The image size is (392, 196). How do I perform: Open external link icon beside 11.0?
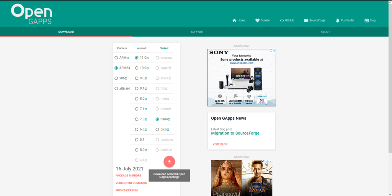[147, 58]
